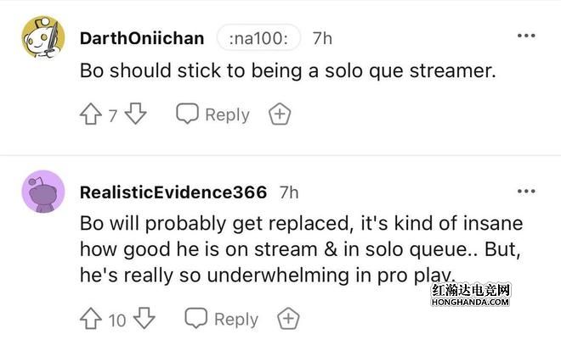Click the vote count 10 on second comment
Viewport: 561px width, 351px height.
pyautogui.click(x=117, y=320)
